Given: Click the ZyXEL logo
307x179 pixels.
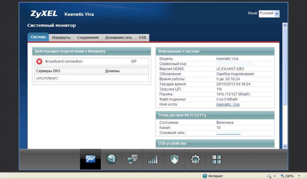Looking at the screenshot, I should 44,14.
